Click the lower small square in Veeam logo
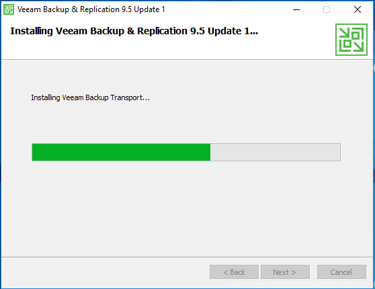 pyautogui.click(x=347, y=44)
